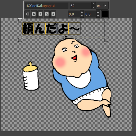Decrease kerning with down arrow
This screenshot has width=136, height=136.
[x=98, y=16]
